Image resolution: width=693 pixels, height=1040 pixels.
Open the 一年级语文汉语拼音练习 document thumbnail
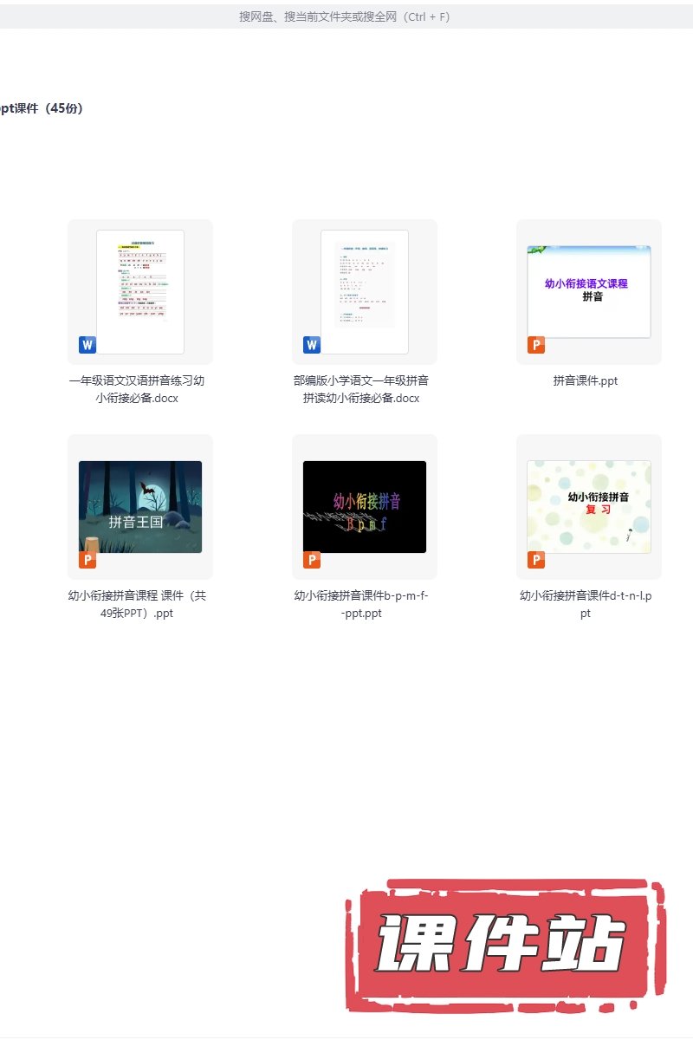[140, 291]
